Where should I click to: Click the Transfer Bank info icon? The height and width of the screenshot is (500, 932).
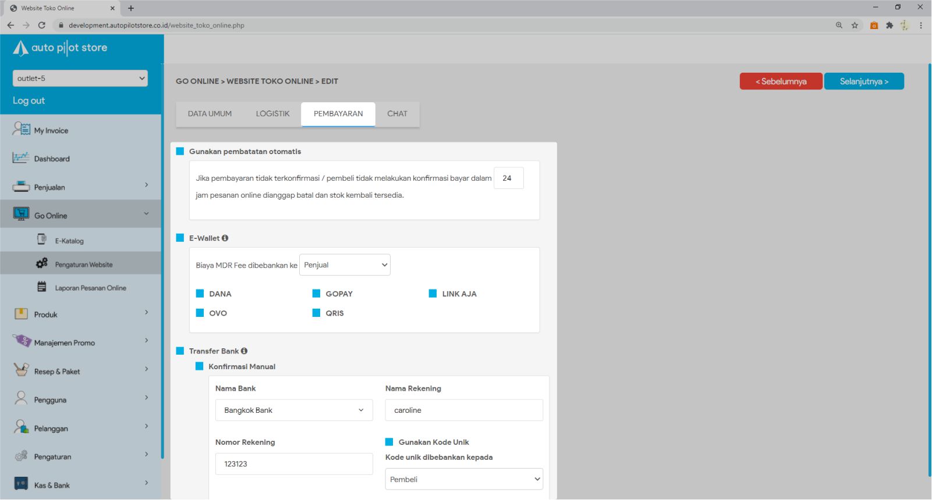point(244,351)
